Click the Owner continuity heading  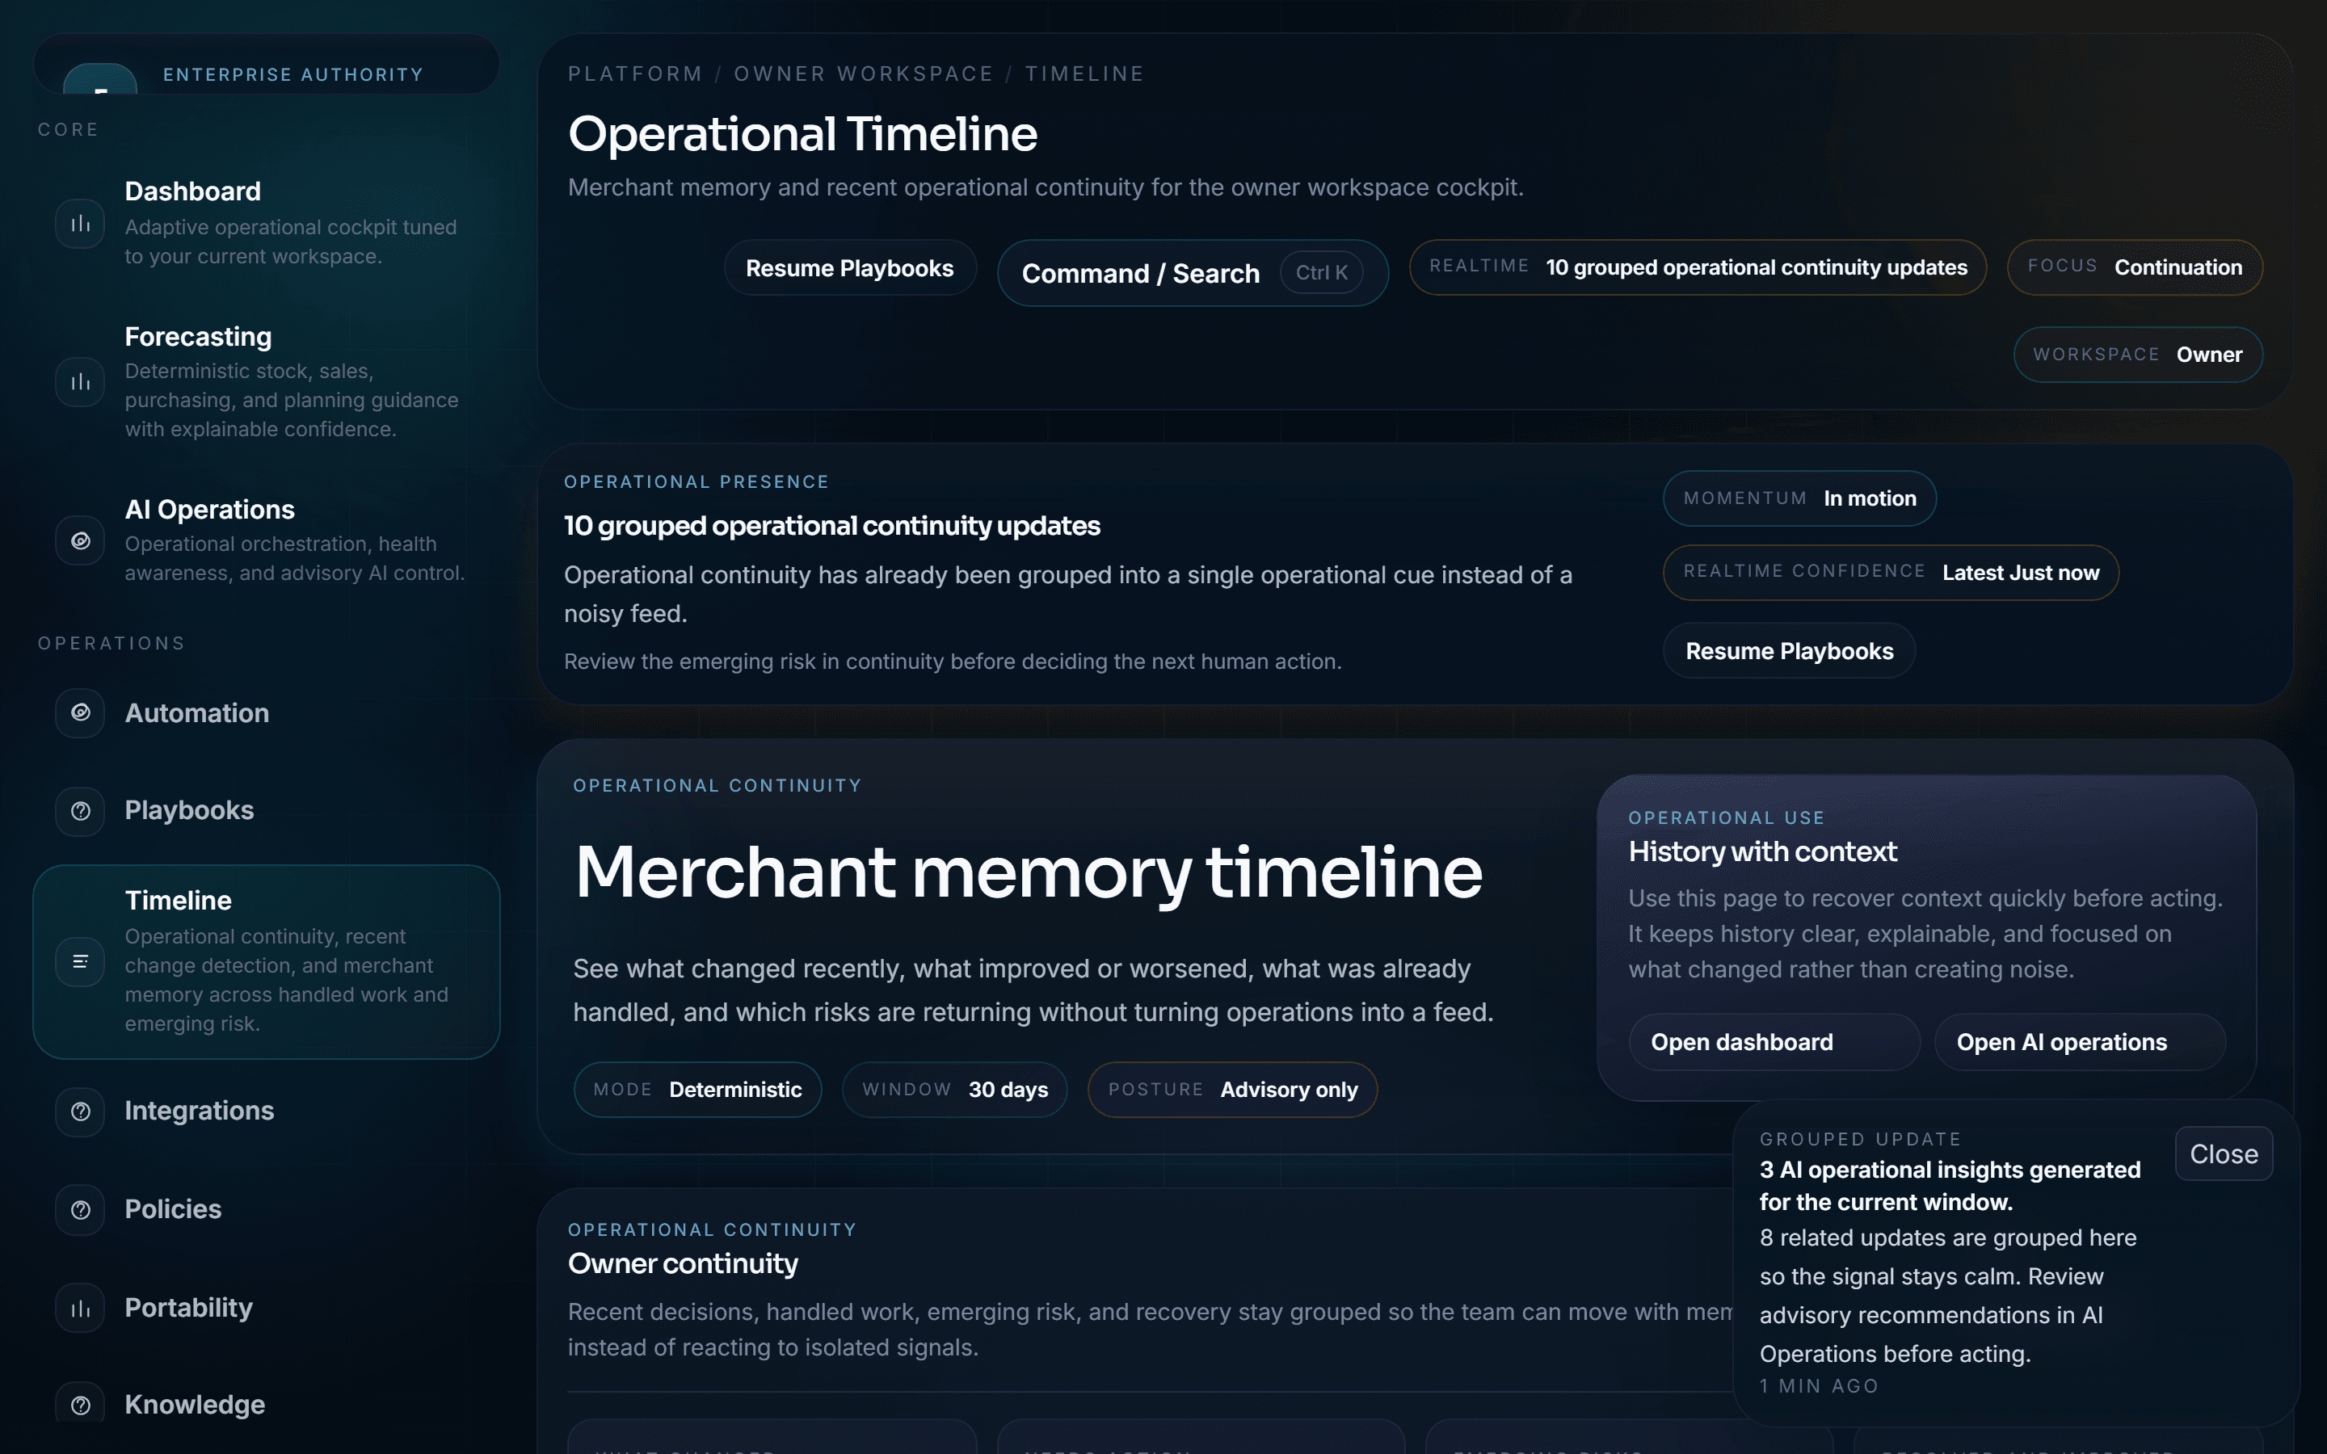click(683, 1263)
